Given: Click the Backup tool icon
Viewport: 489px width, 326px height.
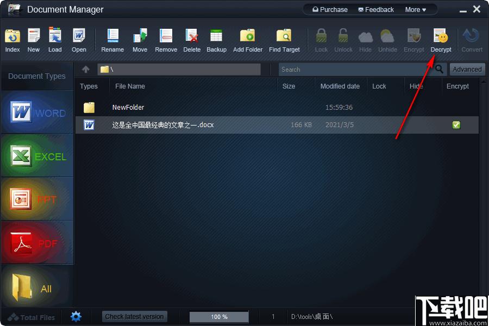Looking at the screenshot, I should [216, 35].
